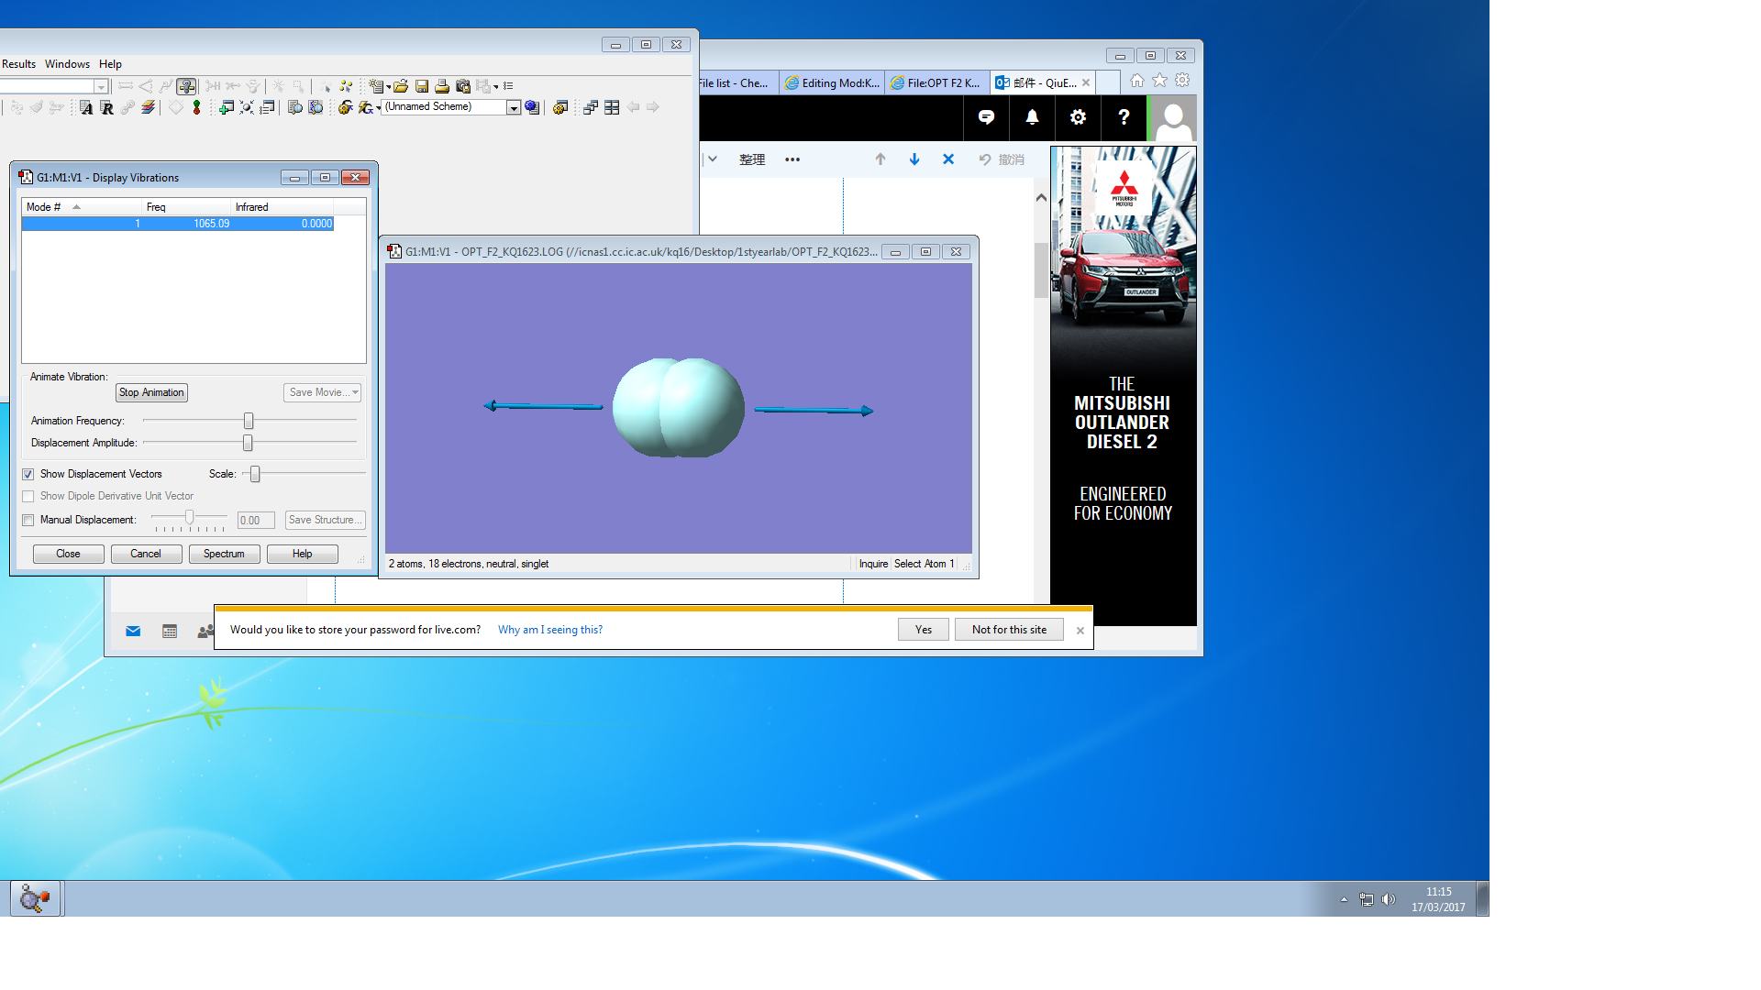Click the Spectrum button
The image size is (1761, 990).
[x=224, y=554]
